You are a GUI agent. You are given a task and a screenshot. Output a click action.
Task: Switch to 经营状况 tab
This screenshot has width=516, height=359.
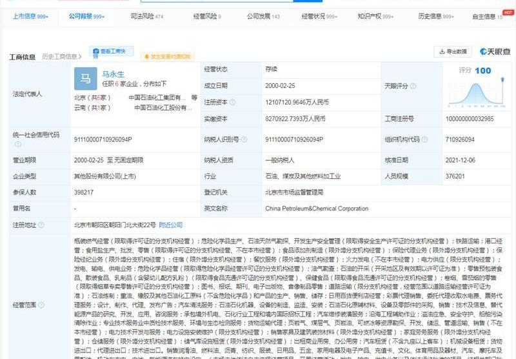(319, 17)
